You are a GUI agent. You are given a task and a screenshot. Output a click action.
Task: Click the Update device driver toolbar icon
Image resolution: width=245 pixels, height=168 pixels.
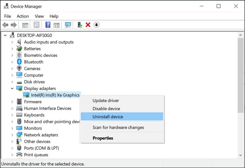point(80,25)
